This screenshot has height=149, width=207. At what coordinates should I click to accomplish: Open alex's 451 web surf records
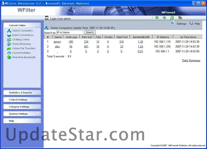click(86, 46)
